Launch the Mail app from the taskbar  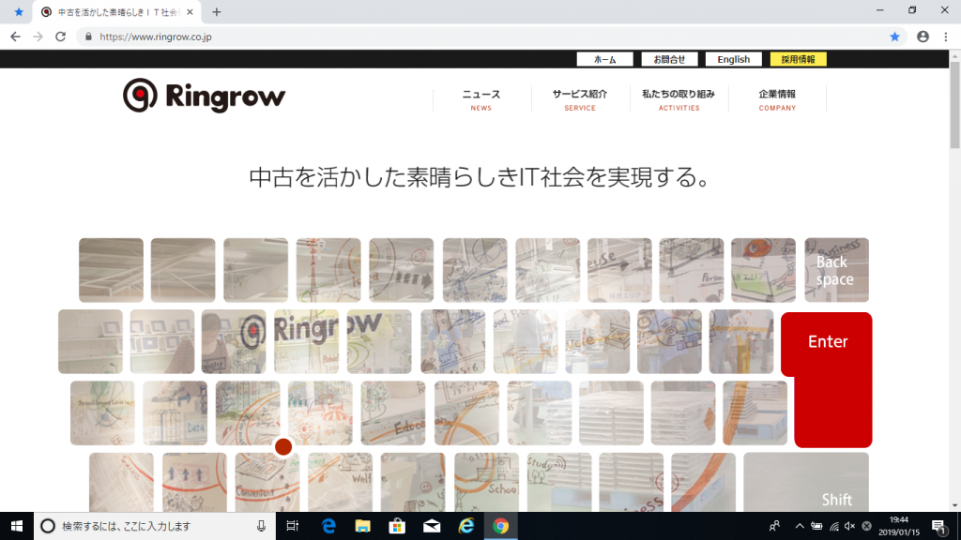pos(432,526)
